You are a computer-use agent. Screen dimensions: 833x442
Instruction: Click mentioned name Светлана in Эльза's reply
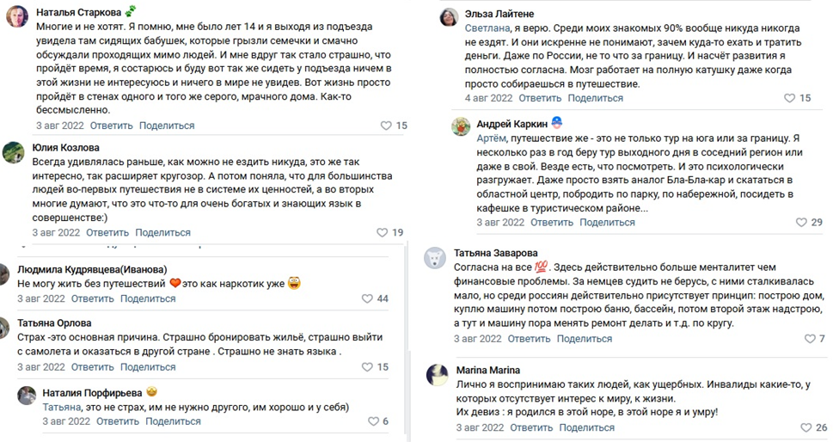[487, 28]
